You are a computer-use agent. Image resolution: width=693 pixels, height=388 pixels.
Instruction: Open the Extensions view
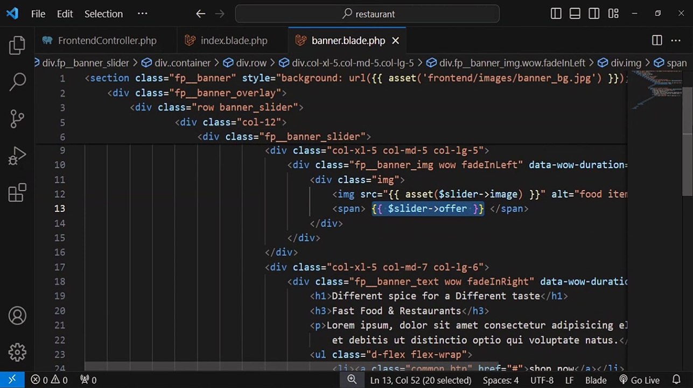17,192
